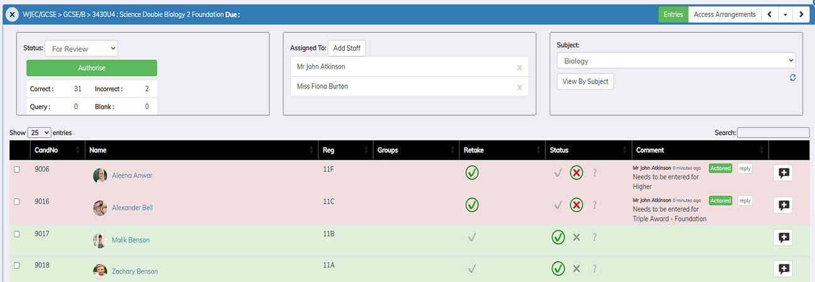Click into the Search input field
Viewport: 815px width, 282px height.
click(x=773, y=133)
